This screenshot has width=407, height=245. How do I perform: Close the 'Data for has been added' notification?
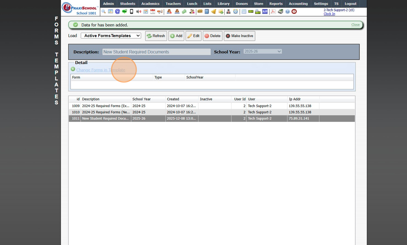pos(355,25)
